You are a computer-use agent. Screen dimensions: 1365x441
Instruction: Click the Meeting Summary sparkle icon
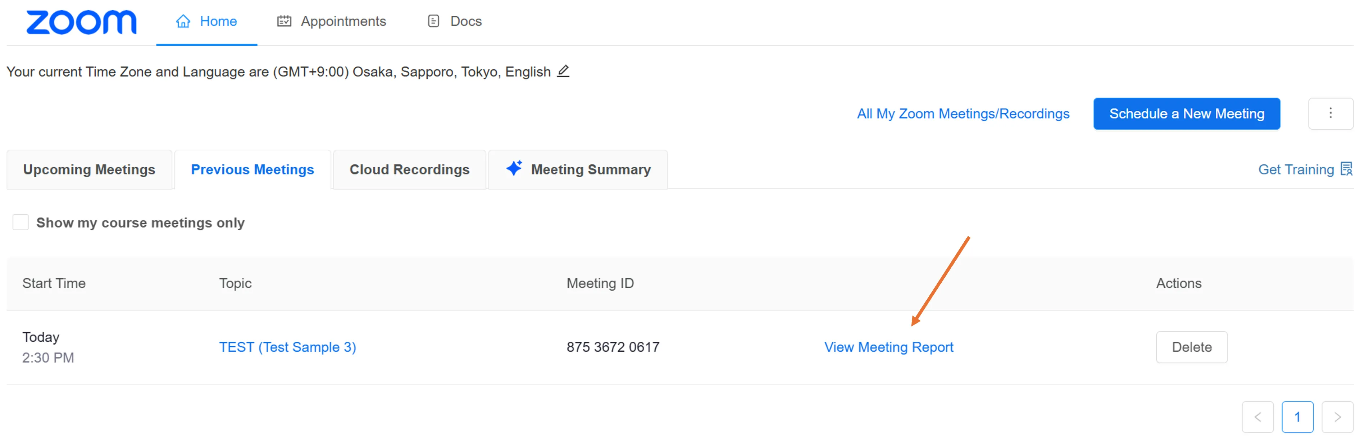click(x=514, y=168)
